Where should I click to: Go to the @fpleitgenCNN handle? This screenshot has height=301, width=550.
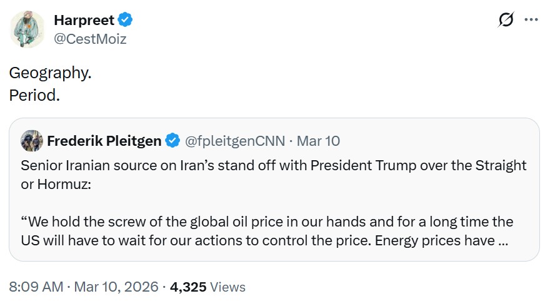click(236, 141)
